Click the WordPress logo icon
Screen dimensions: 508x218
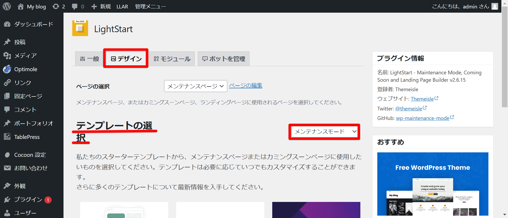(7, 6)
